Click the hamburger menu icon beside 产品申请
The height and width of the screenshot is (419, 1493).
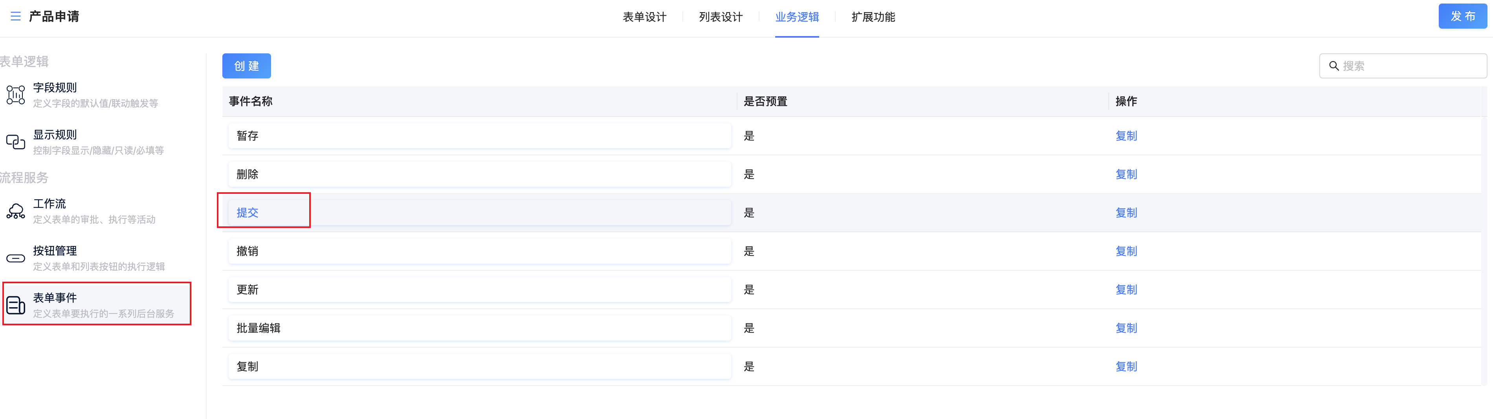16,16
